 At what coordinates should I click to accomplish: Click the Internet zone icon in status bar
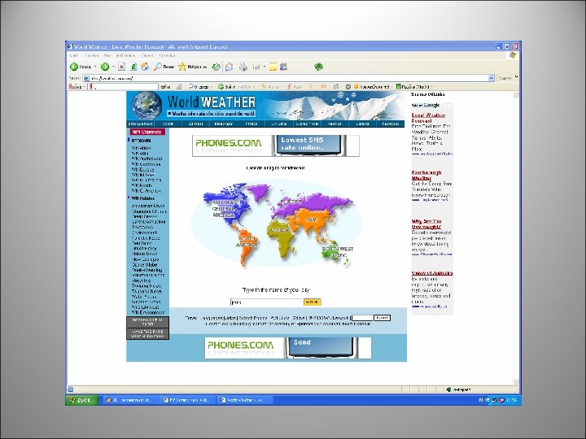click(x=448, y=389)
